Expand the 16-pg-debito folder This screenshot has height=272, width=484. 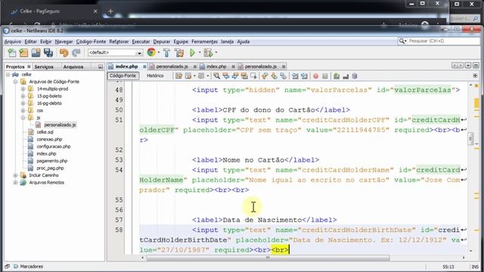pyautogui.click(x=23, y=104)
